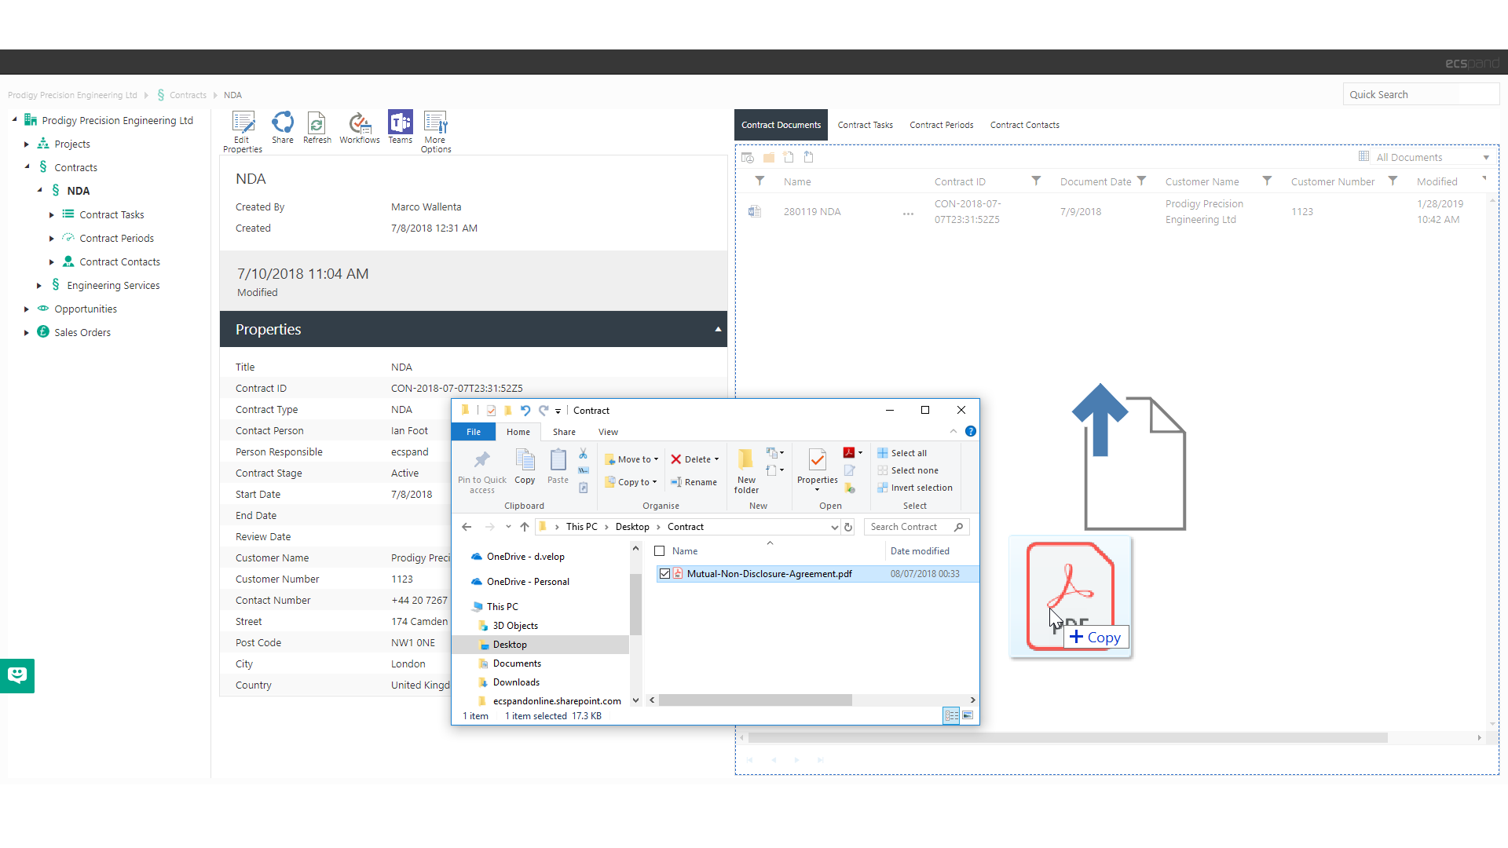1508x848 pixels.
Task: Click the Copy icon in Explorer ribbon
Action: point(525,466)
